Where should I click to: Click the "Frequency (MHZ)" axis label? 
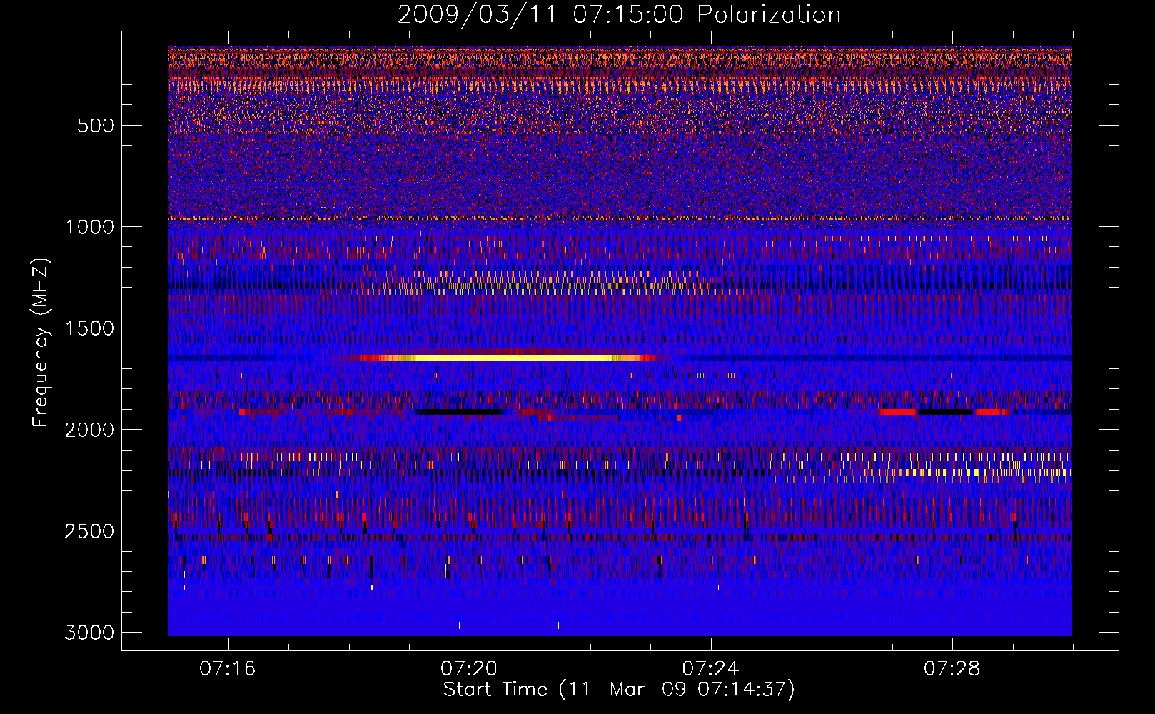point(41,343)
